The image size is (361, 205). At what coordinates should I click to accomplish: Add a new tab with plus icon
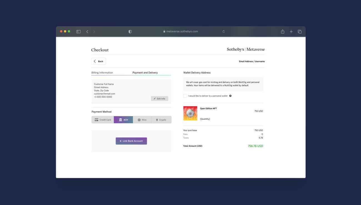pyautogui.click(x=291, y=32)
